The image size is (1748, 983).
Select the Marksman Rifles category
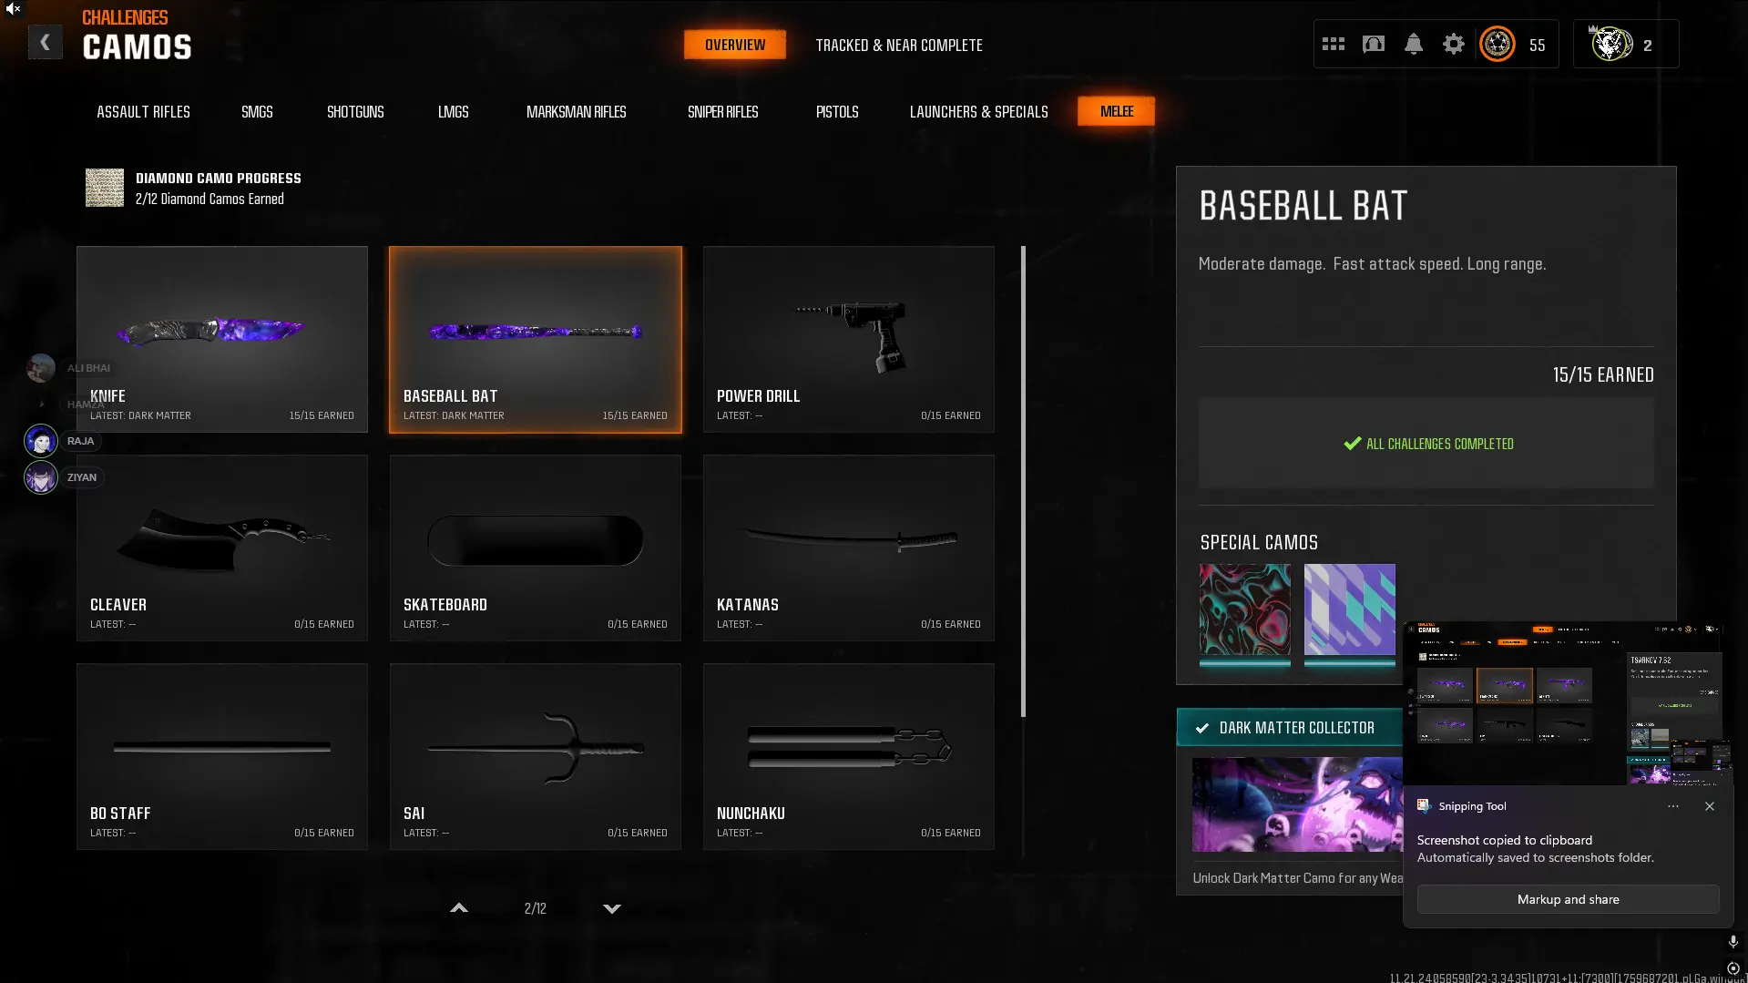coord(577,111)
